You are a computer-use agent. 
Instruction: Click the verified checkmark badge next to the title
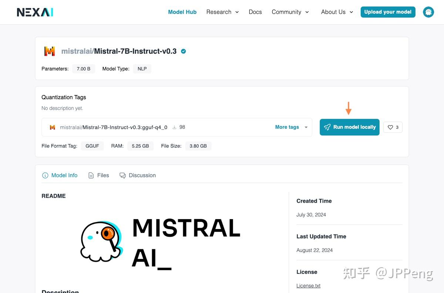pos(183,51)
